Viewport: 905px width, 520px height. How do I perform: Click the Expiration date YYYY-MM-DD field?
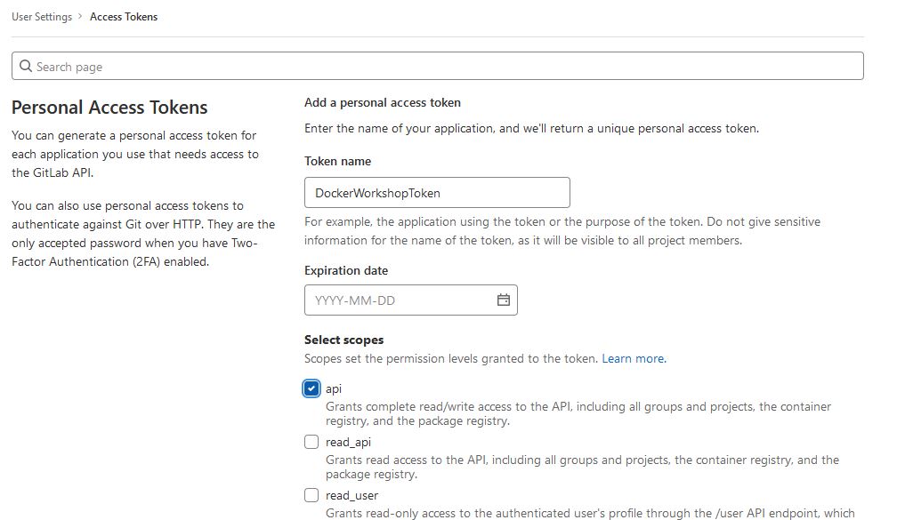pos(399,300)
